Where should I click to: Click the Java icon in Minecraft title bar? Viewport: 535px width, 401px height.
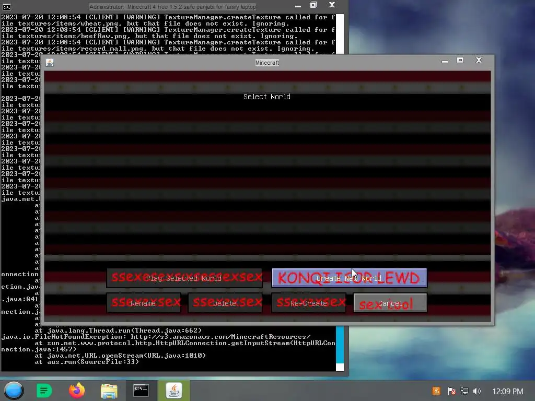click(50, 63)
